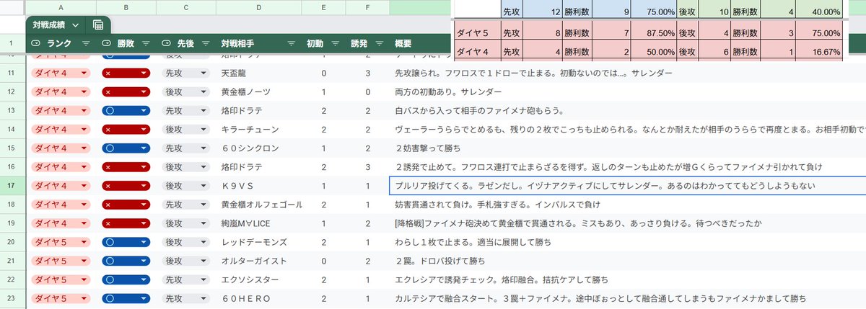
Task: Select the opponent cell レッドデーモンズ
Action: click(258, 241)
